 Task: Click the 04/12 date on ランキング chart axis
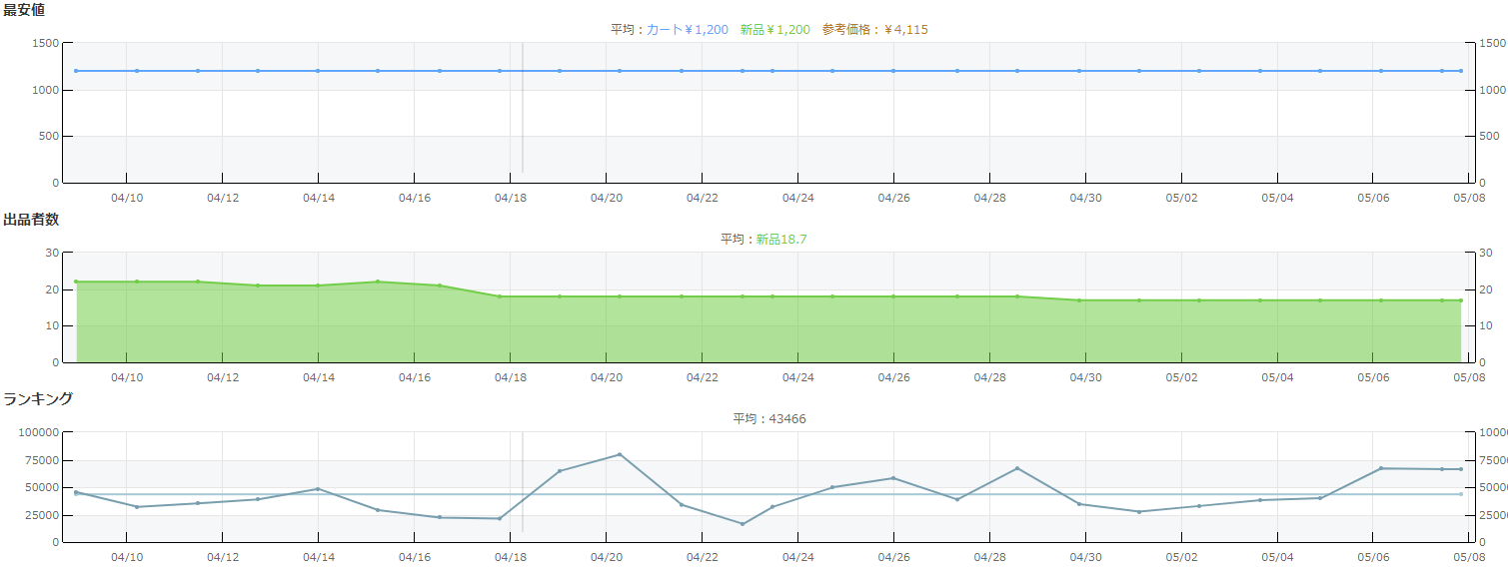coord(223,557)
